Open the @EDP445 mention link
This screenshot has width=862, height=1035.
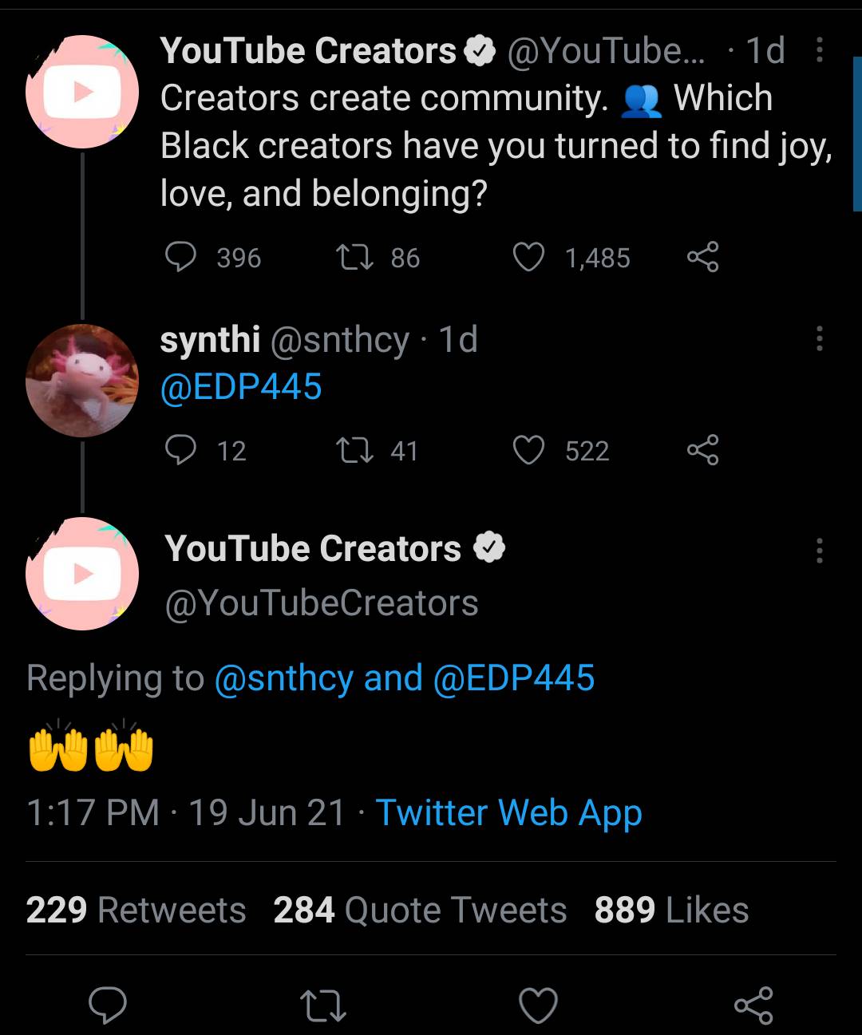(241, 387)
